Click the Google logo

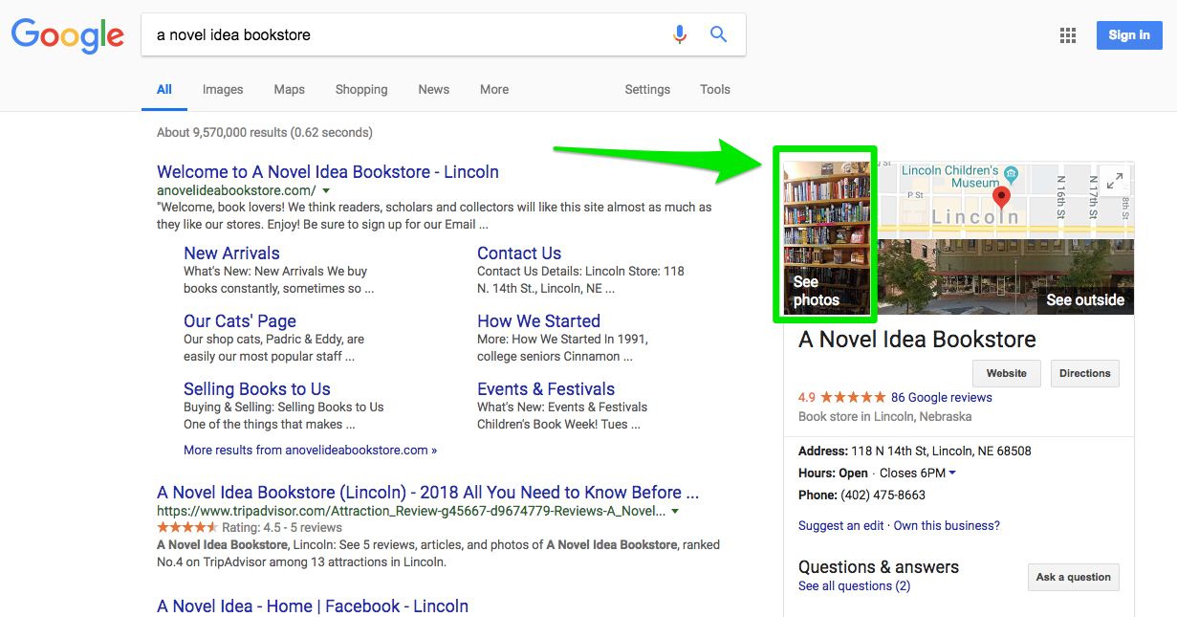click(67, 35)
